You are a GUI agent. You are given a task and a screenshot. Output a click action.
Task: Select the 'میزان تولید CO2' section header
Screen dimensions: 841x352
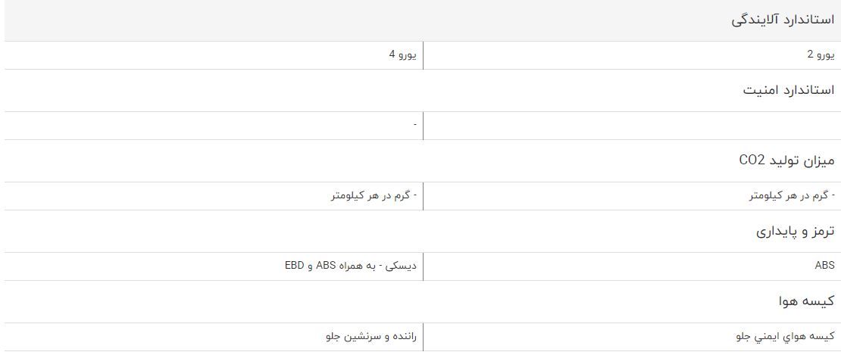787,160
